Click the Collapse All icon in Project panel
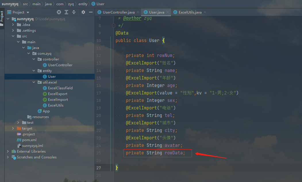The height and width of the screenshot is (182, 302). 74,12
